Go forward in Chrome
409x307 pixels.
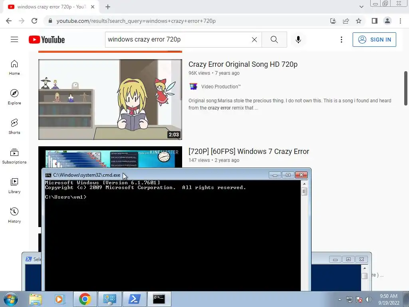click(x=22, y=21)
